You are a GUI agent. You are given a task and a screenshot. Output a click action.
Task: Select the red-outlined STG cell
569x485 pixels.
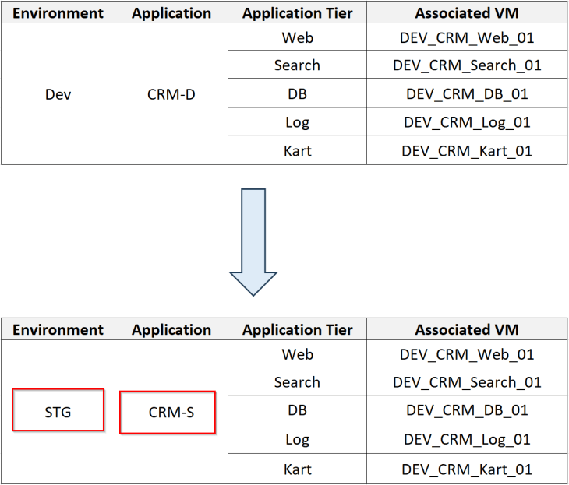(x=58, y=411)
